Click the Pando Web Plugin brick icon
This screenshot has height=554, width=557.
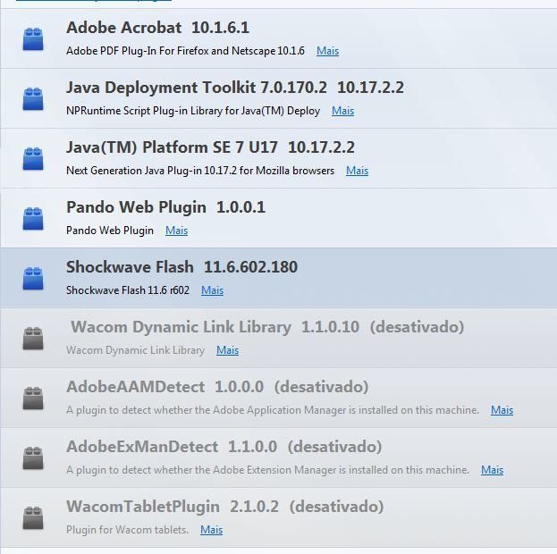[33, 219]
